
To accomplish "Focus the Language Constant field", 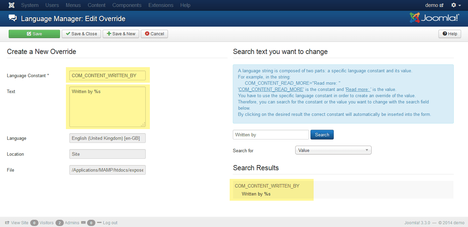I will 108,75.
